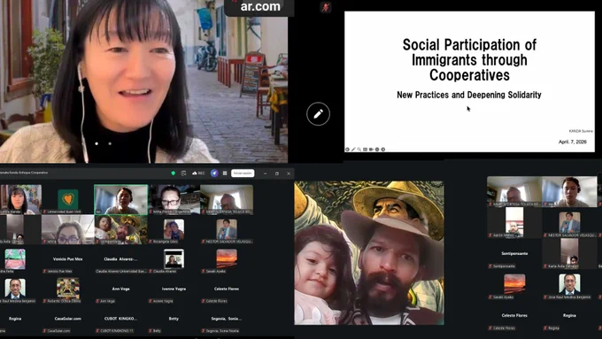Click the Betty participant name
Screen dimensions: 602x339
174,319
